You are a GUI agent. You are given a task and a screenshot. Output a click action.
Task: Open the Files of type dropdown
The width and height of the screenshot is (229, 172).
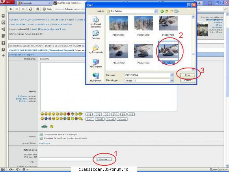tap(172, 80)
